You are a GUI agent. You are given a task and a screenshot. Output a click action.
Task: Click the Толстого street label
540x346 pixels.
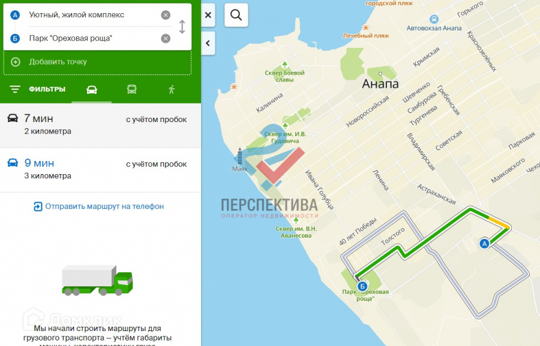click(392, 236)
